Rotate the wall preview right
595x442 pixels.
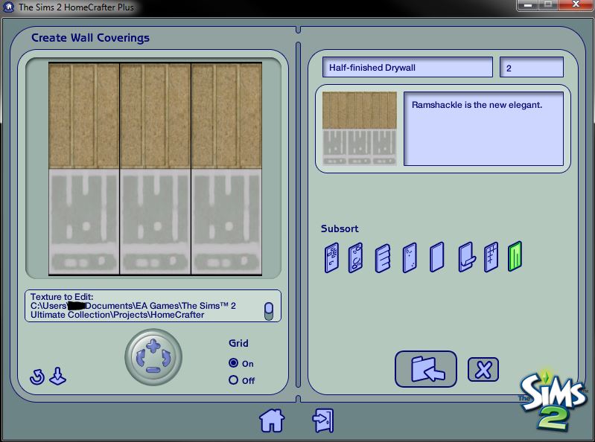pyautogui.click(x=166, y=358)
